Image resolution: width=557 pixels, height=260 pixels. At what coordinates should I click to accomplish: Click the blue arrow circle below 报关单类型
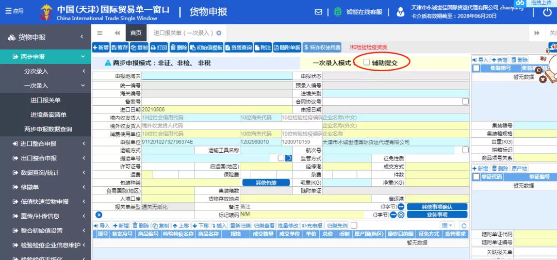(x=99, y=215)
